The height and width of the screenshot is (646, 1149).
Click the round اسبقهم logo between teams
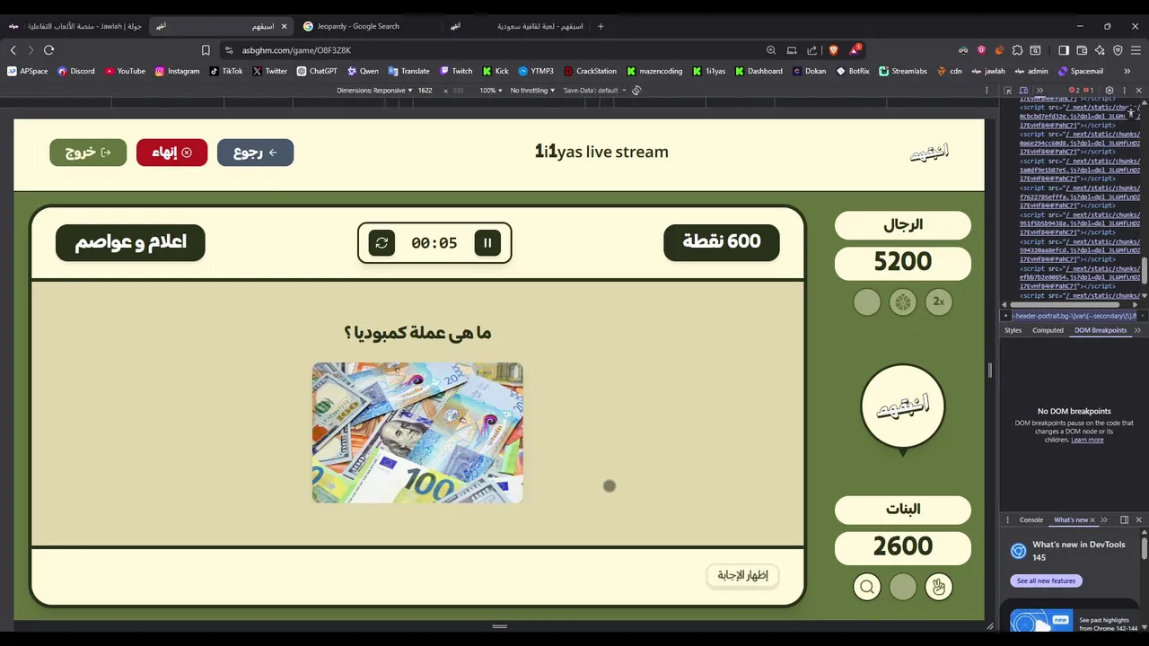(x=903, y=406)
